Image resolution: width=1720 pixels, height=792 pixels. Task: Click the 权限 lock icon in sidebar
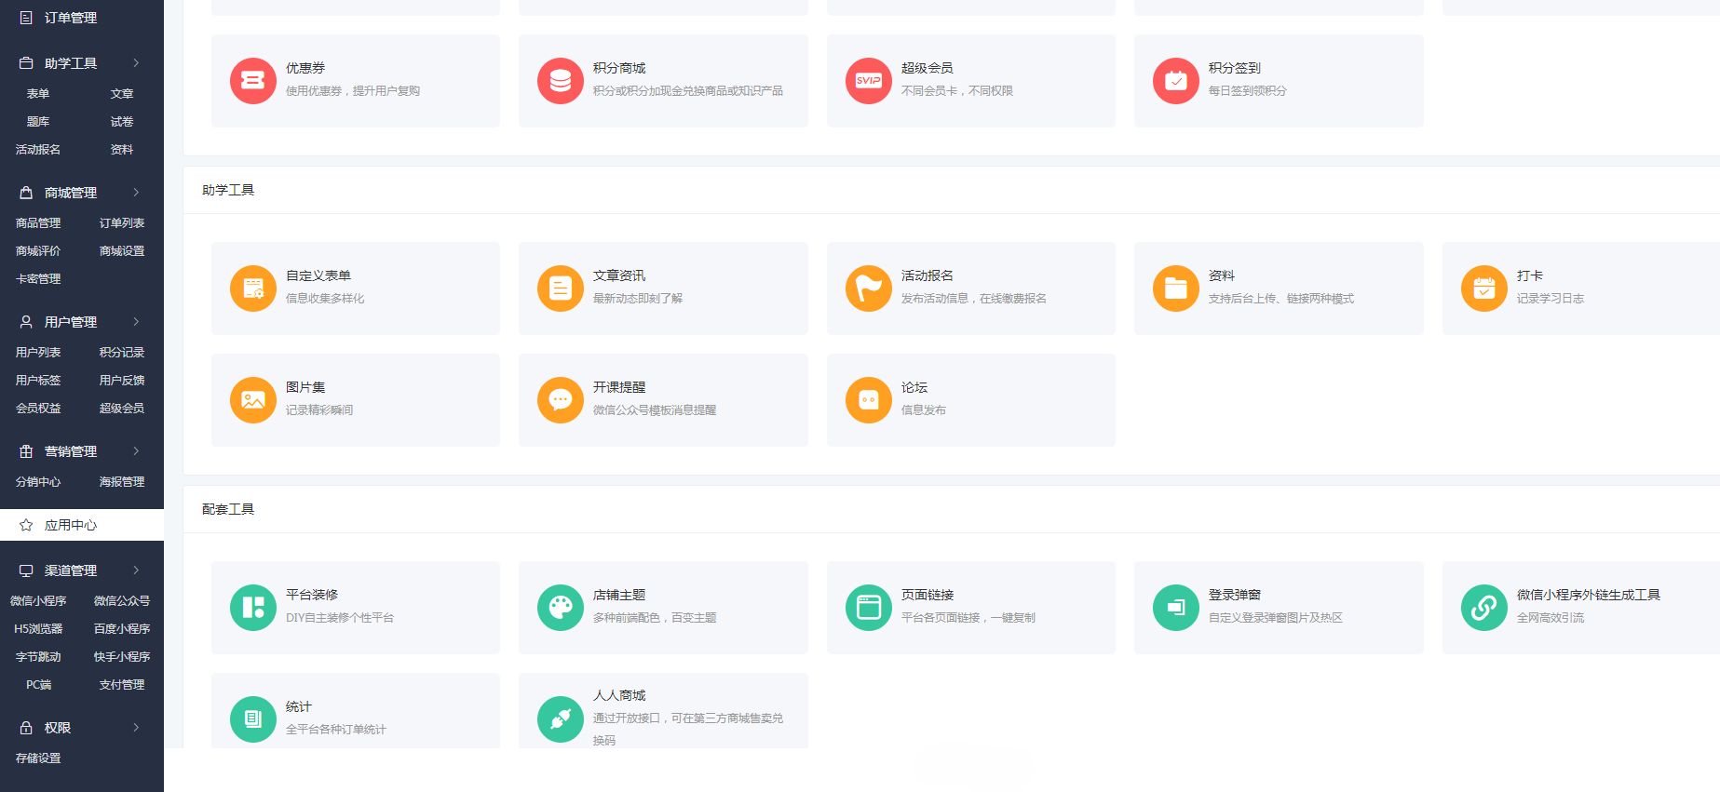(x=26, y=728)
